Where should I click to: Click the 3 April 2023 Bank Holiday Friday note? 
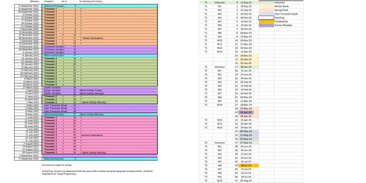(x=91, y=91)
